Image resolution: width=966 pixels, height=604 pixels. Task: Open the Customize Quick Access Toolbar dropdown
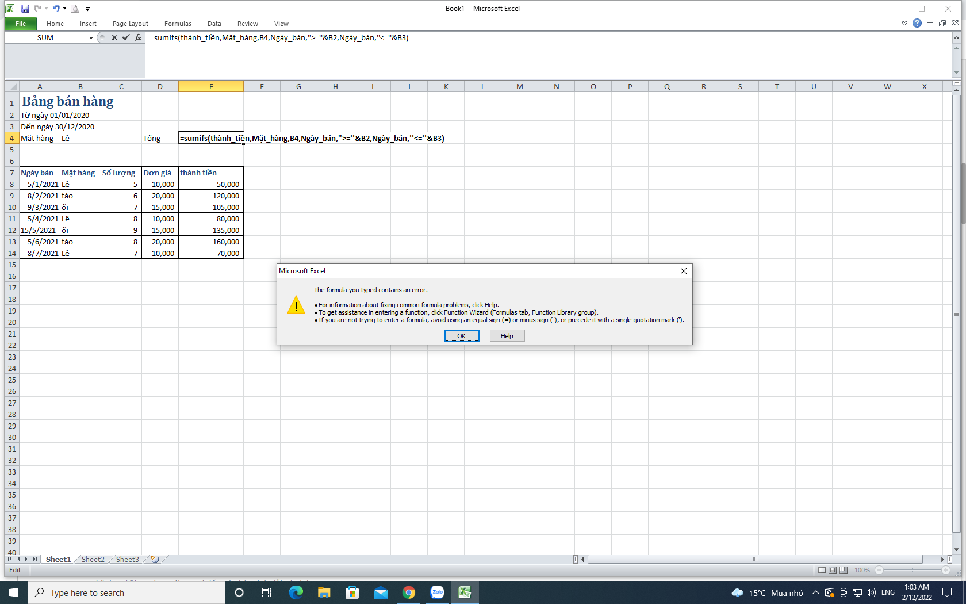pos(87,9)
